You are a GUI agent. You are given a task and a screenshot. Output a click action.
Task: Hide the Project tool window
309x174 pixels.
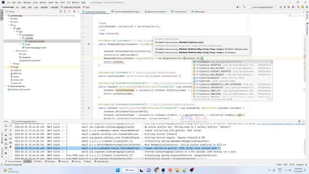tap(78, 12)
